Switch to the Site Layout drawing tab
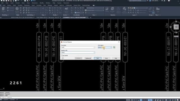Image resolution: width=180 pixels, height=101 pixels. (x=48, y=17)
